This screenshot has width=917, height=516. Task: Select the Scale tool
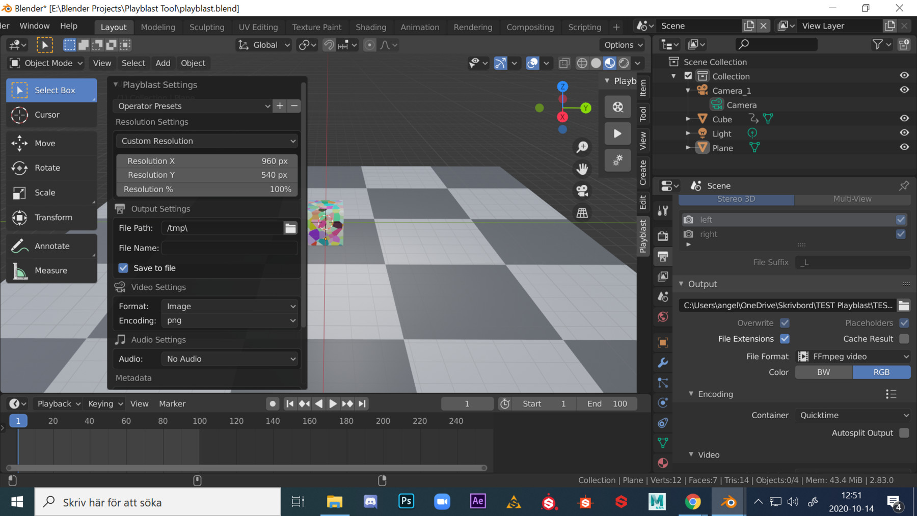51,193
